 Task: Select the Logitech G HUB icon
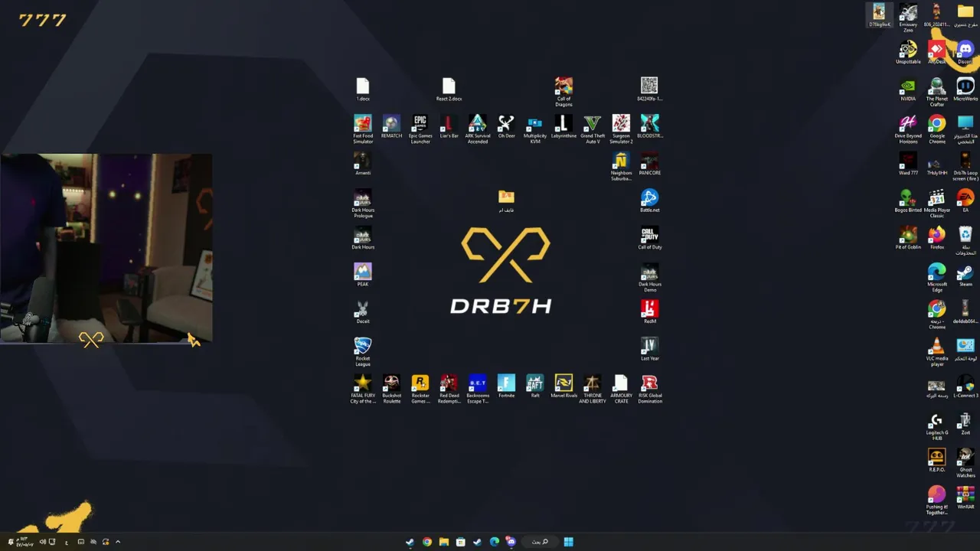click(x=936, y=426)
